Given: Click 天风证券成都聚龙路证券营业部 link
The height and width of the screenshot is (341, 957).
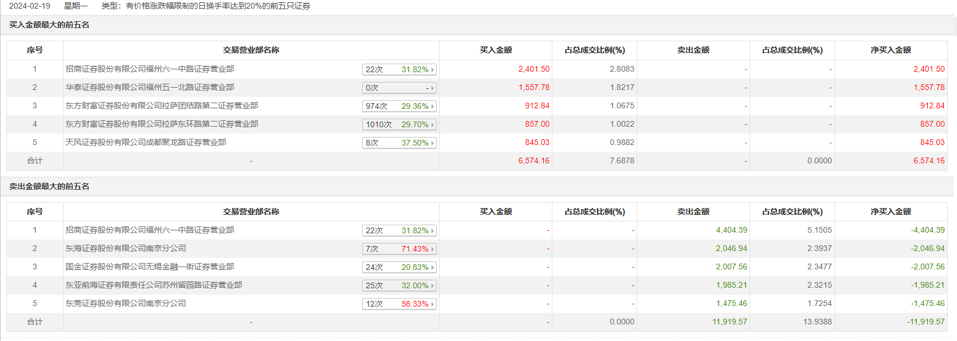Looking at the screenshot, I should click(146, 142).
